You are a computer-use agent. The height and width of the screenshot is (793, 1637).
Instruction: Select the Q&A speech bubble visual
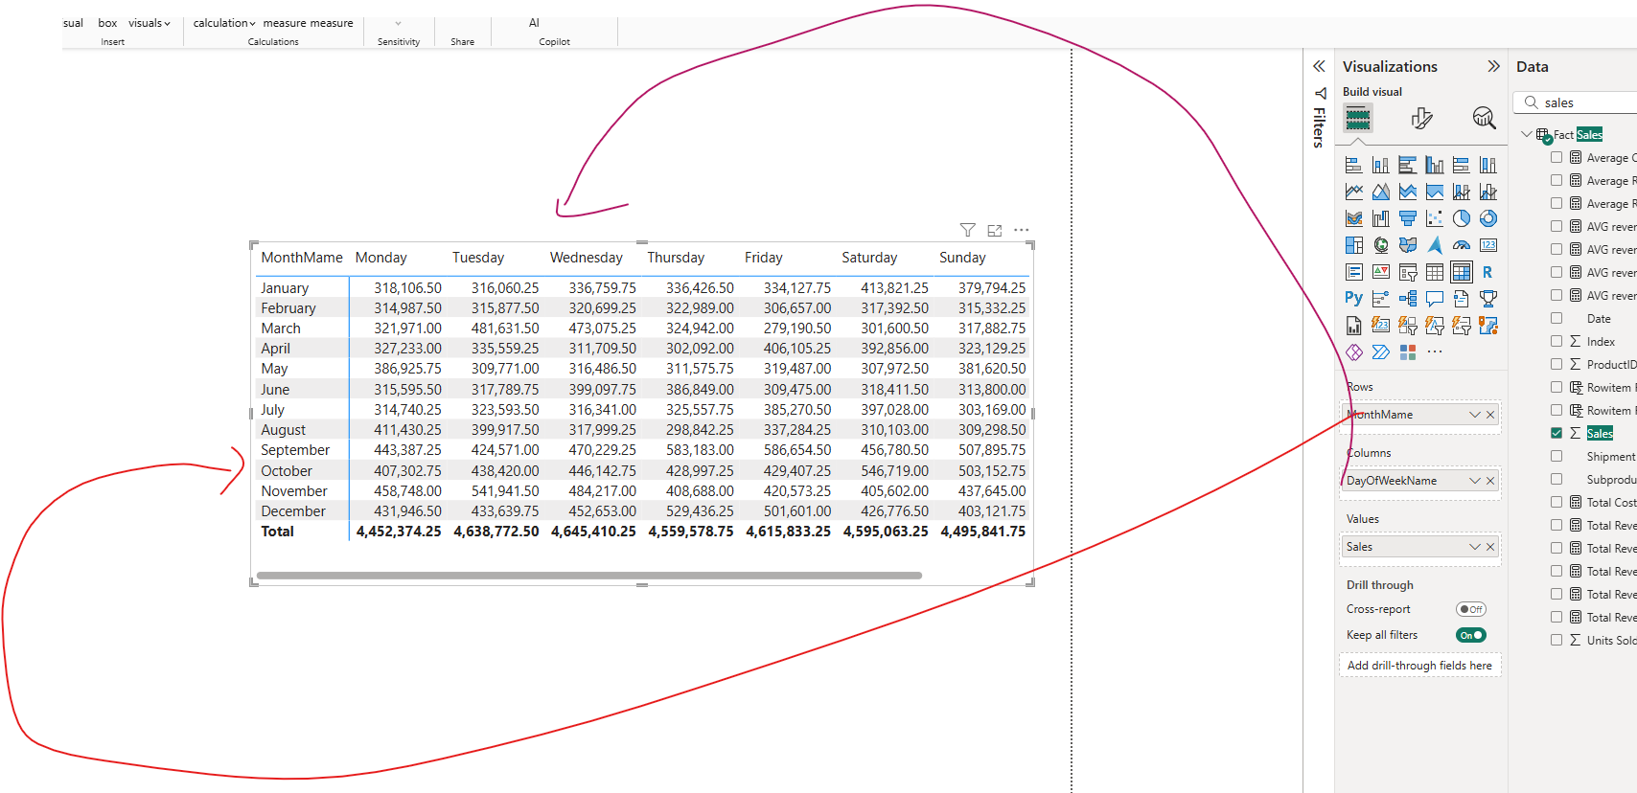tap(1434, 299)
